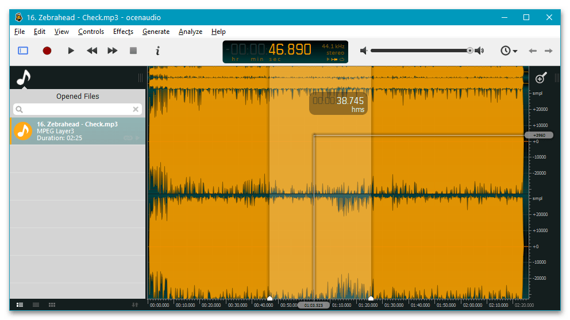Open the clock history dropdown

(x=509, y=51)
